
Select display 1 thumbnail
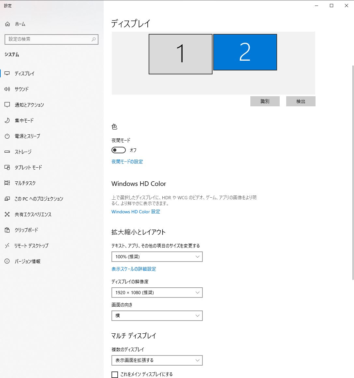click(181, 54)
